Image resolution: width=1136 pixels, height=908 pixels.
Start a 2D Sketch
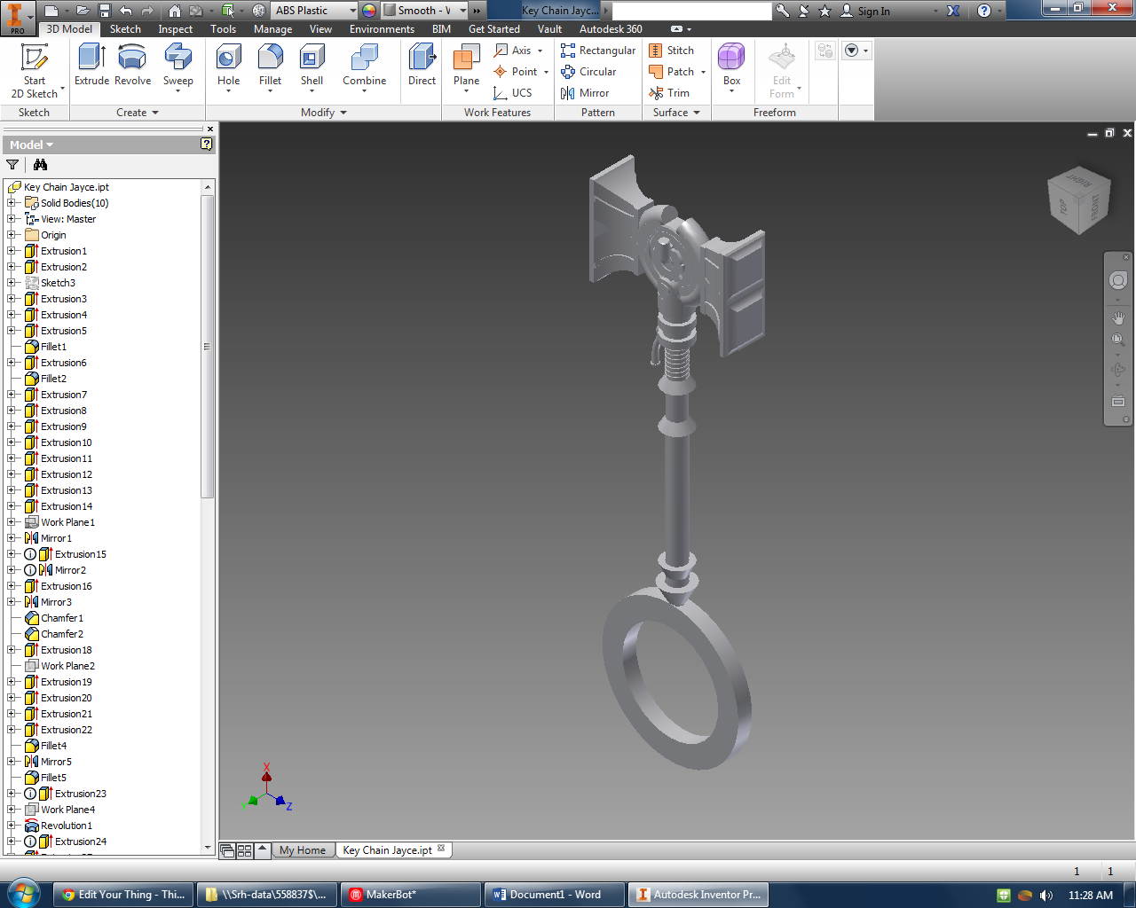tap(35, 71)
